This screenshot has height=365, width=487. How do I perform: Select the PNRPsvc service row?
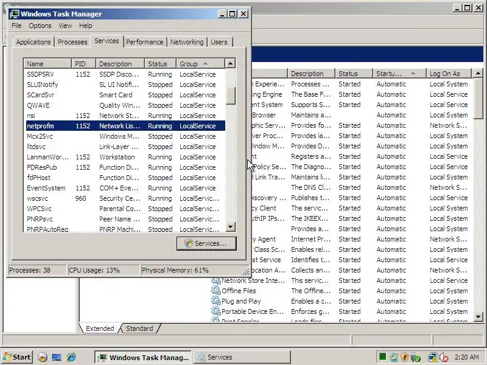click(x=125, y=219)
